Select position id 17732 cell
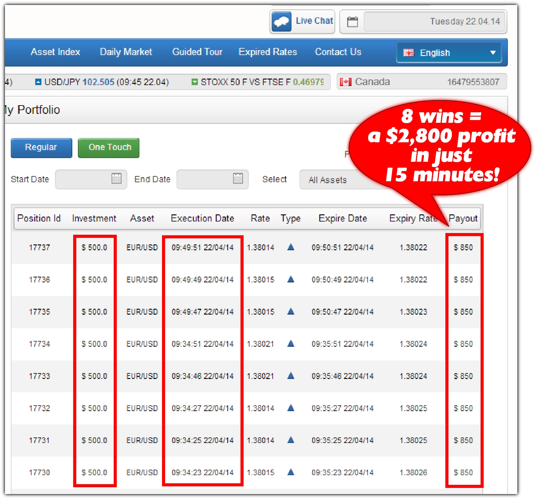Screen dimensions: 536x499 tap(39, 408)
